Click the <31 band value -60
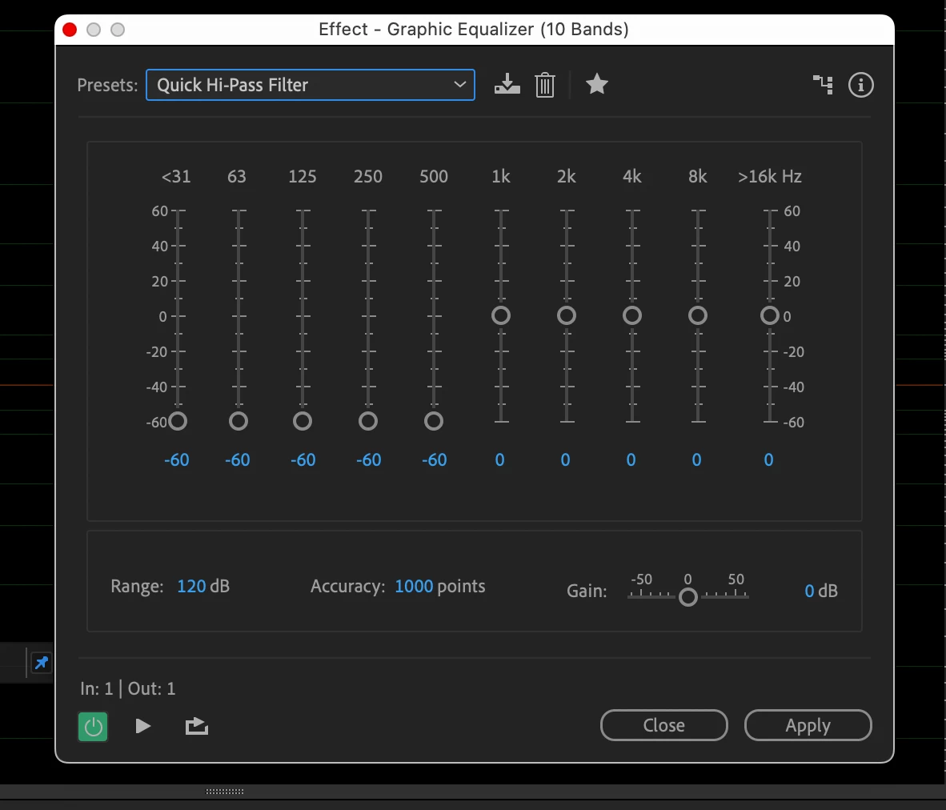This screenshot has width=946, height=810. tap(177, 460)
